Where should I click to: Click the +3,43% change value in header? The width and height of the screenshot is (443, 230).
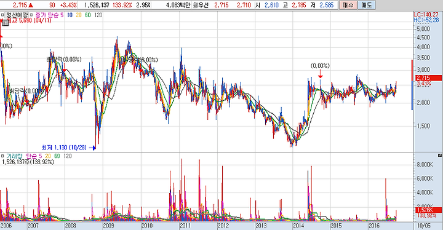(x=68, y=5)
